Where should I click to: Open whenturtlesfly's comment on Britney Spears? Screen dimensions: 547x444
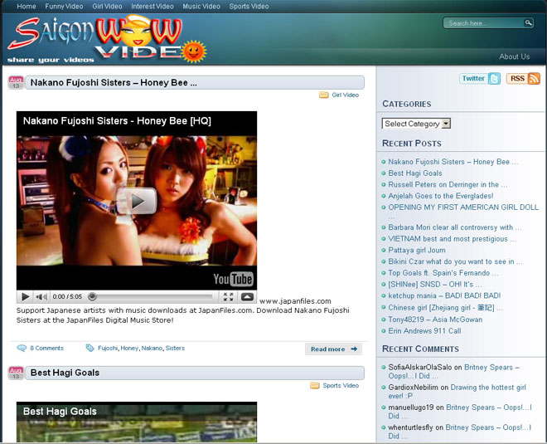(x=460, y=432)
